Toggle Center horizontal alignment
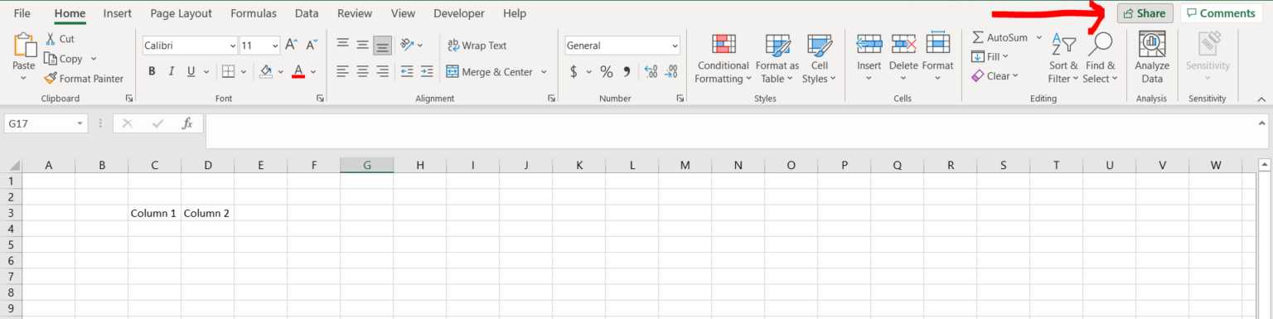The height and width of the screenshot is (319, 1273). point(362,71)
